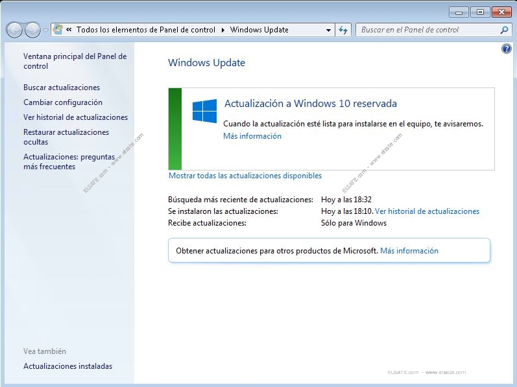Expand the address bar history dropdown
This screenshot has height=387, width=517.
coord(328,30)
